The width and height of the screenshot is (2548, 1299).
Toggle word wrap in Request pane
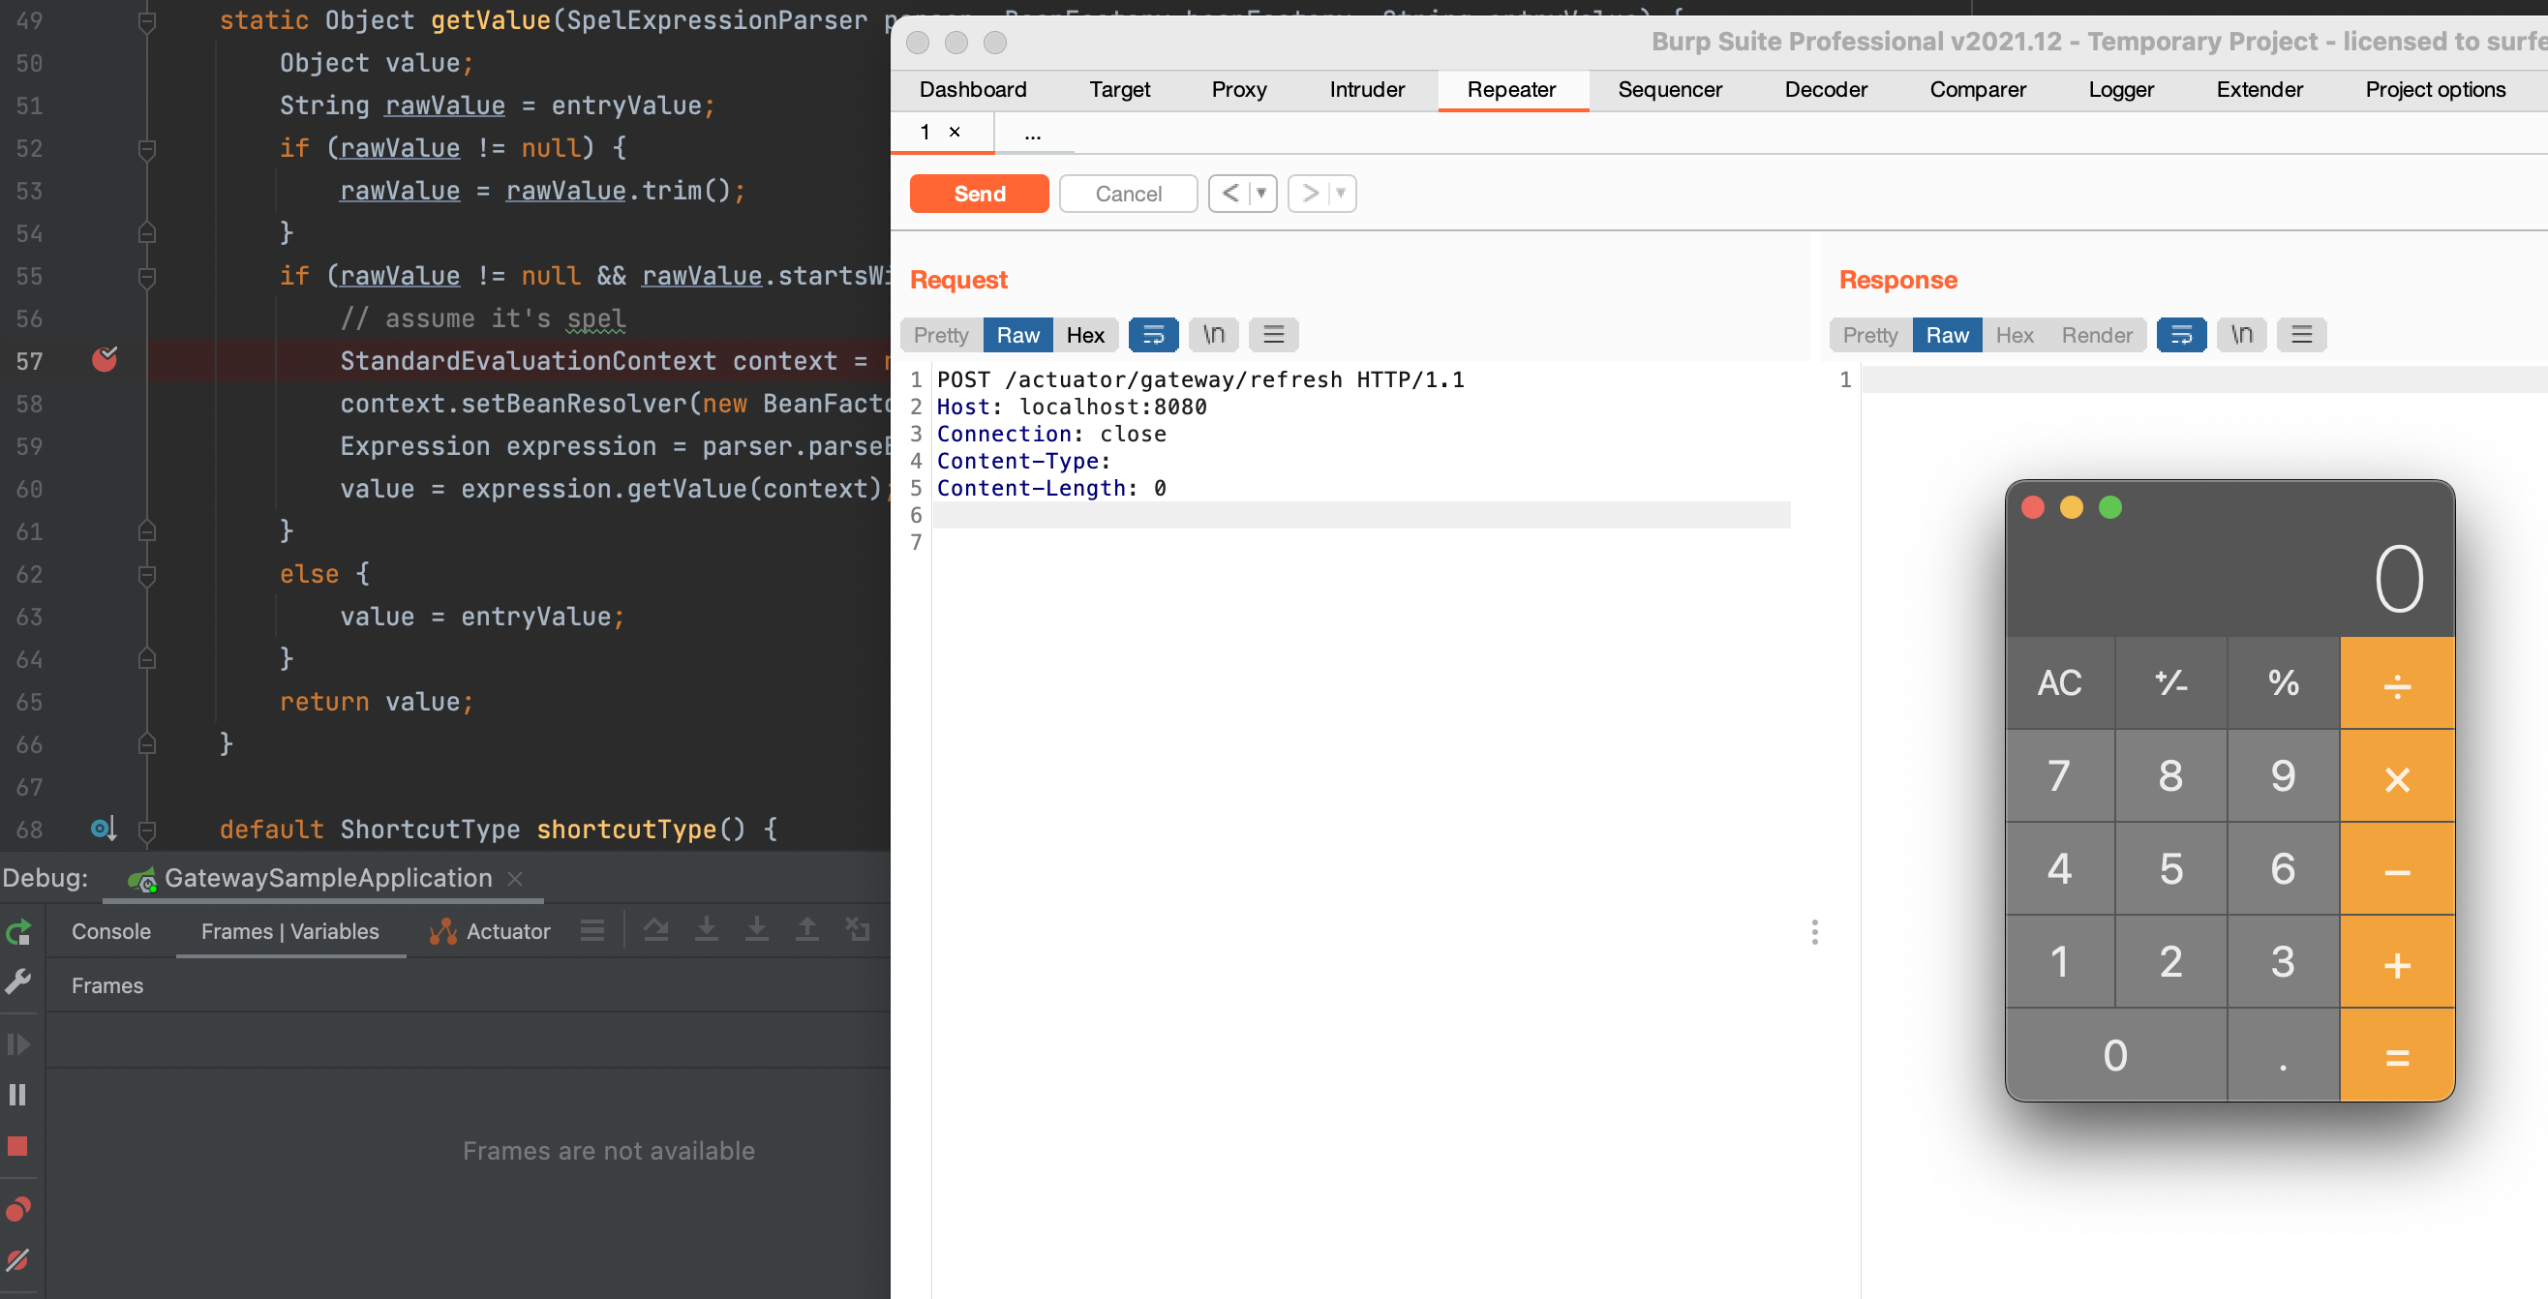[1153, 334]
